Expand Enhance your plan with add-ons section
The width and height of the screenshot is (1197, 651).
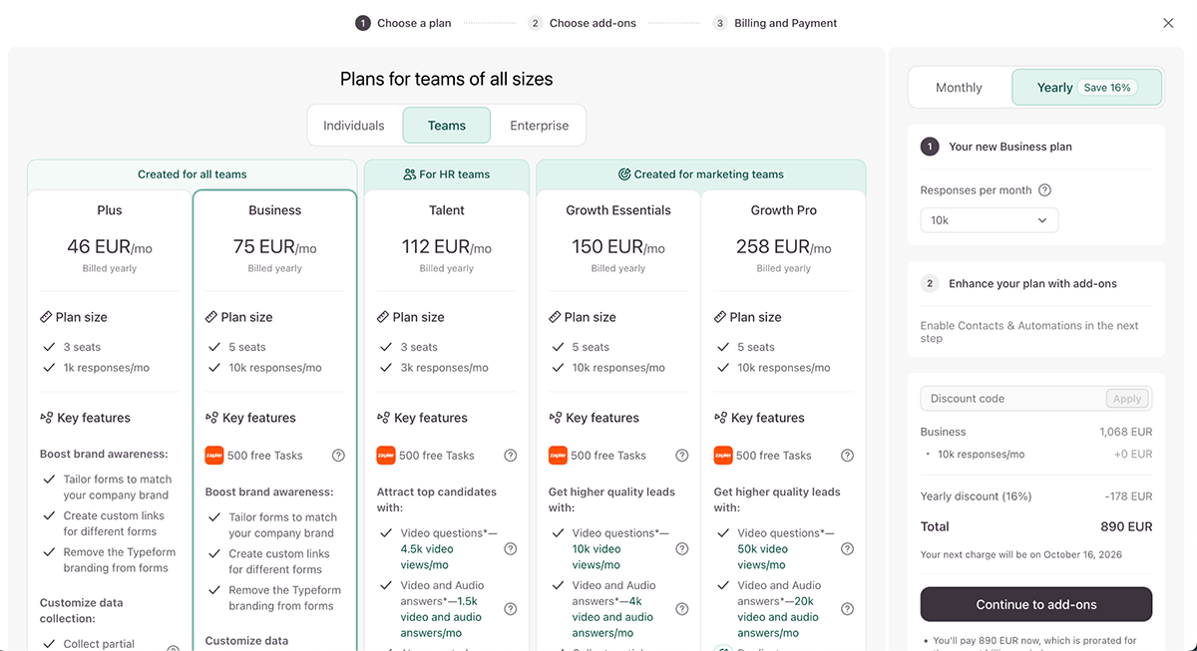point(1032,284)
